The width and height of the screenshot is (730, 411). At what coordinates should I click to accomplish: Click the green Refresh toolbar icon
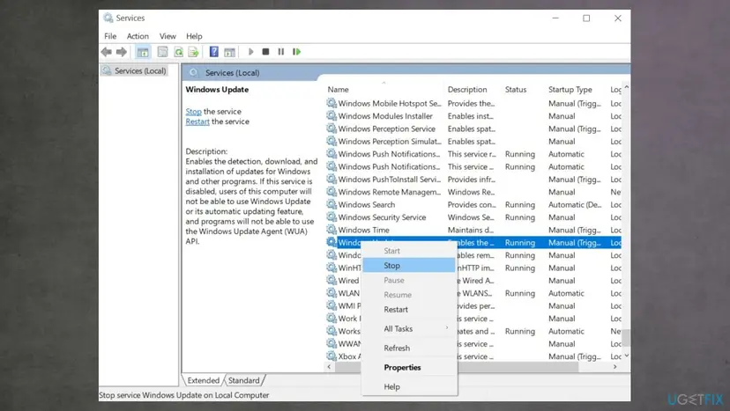point(178,52)
